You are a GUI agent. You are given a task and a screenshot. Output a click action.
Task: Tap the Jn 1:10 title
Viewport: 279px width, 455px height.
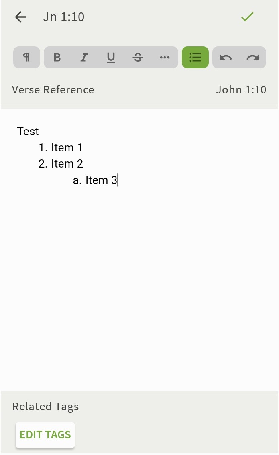point(64,17)
